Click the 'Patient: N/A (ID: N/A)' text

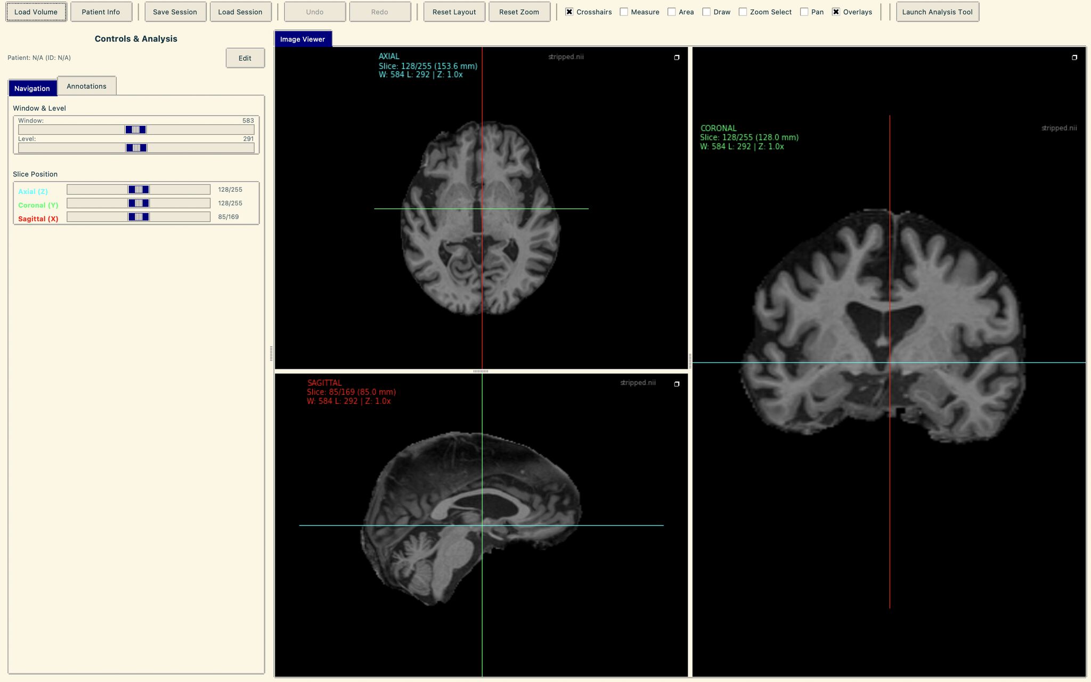pos(39,58)
